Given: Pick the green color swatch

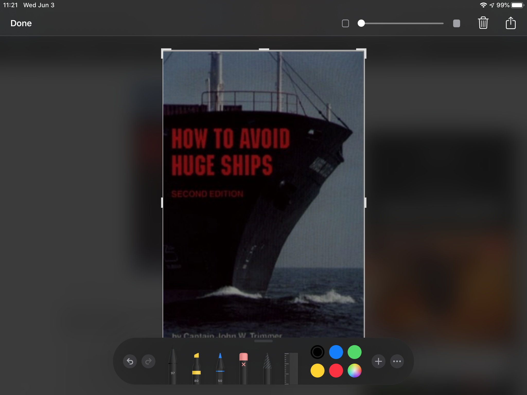Looking at the screenshot, I should (355, 352).
